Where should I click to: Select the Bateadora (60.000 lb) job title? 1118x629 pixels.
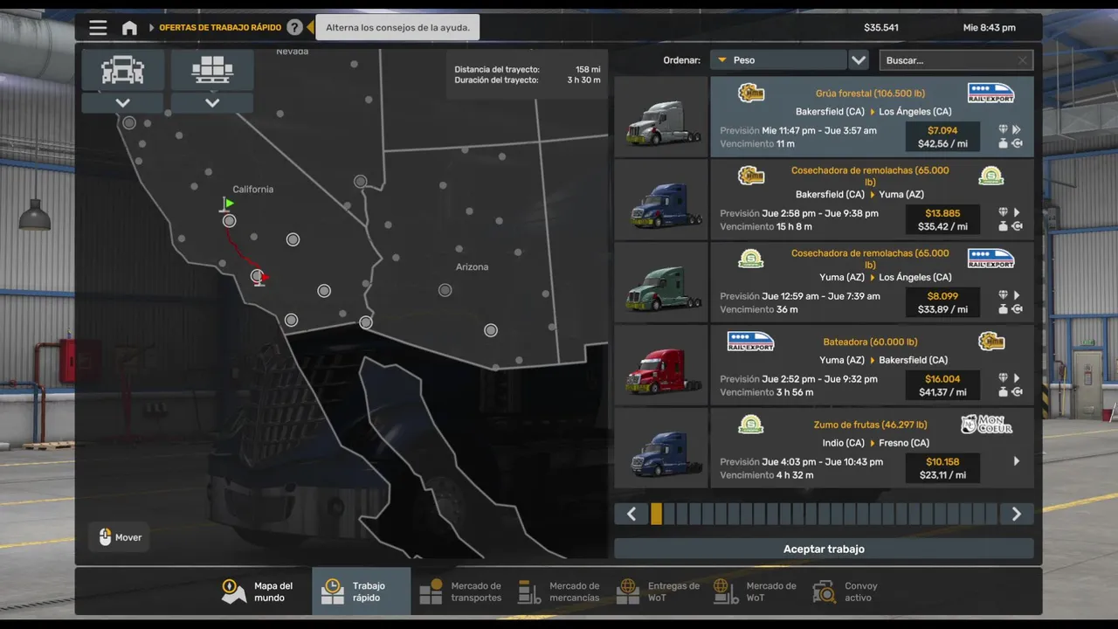(x=870, y=342)
